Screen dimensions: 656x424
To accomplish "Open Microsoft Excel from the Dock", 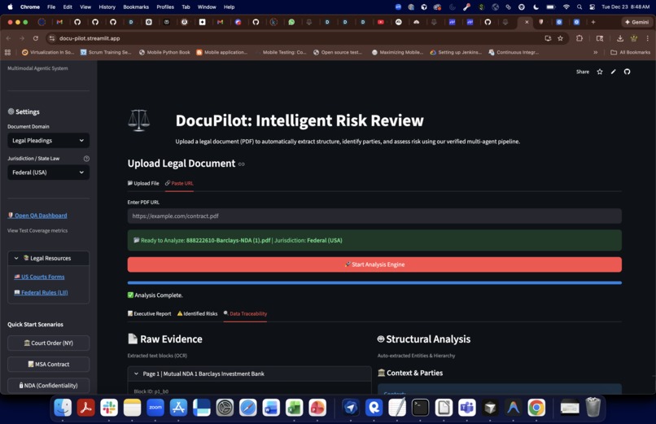I will [x=294, y=407].
